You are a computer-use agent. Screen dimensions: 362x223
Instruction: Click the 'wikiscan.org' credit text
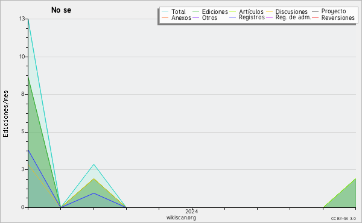(181, 218)
